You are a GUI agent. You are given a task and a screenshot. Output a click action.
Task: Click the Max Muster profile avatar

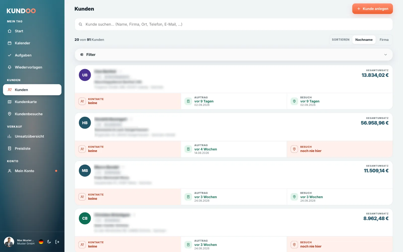(x=9, y=242)
